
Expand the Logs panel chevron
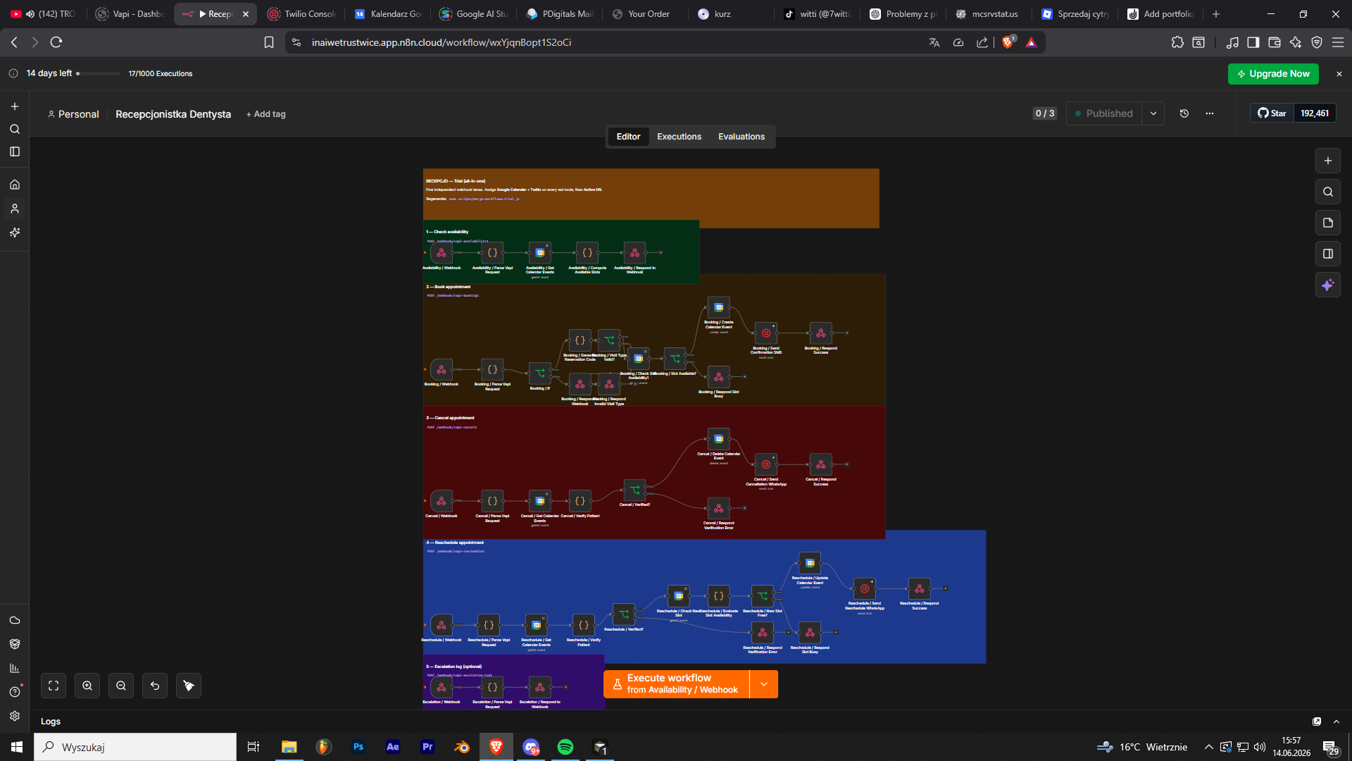1337,722
